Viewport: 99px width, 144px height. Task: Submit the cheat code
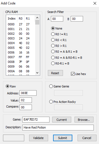click(63, 138)
